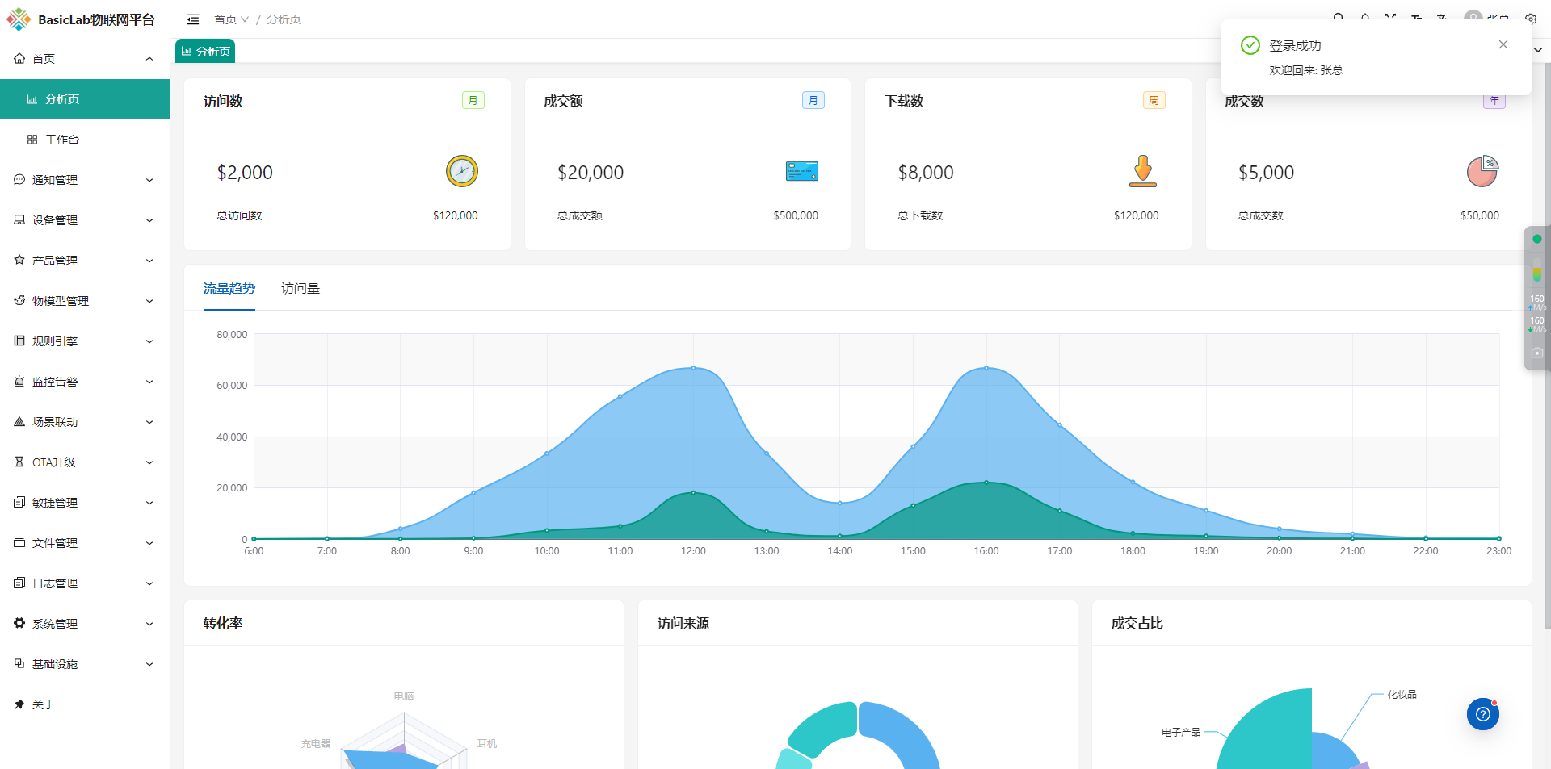This screenshot has width=1551, height=769.
Task: Click the camera icon on floating side widget
Action: 1537,353
